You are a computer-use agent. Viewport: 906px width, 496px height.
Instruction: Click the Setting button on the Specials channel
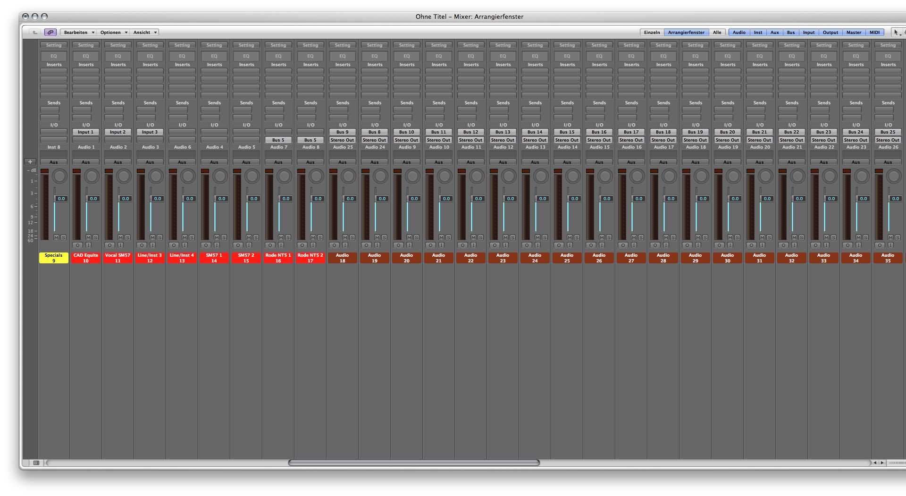point(54,45)
